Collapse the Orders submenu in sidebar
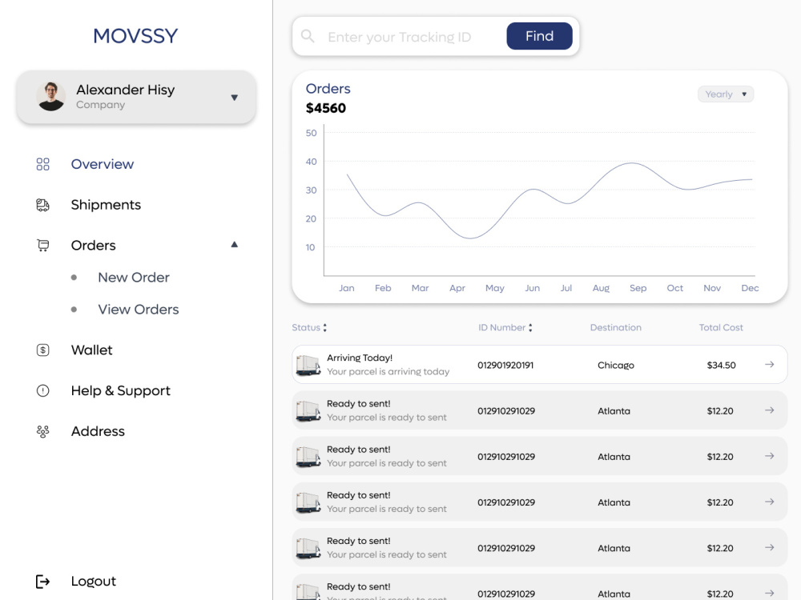801x600 pixels. [x=234, y=245]
